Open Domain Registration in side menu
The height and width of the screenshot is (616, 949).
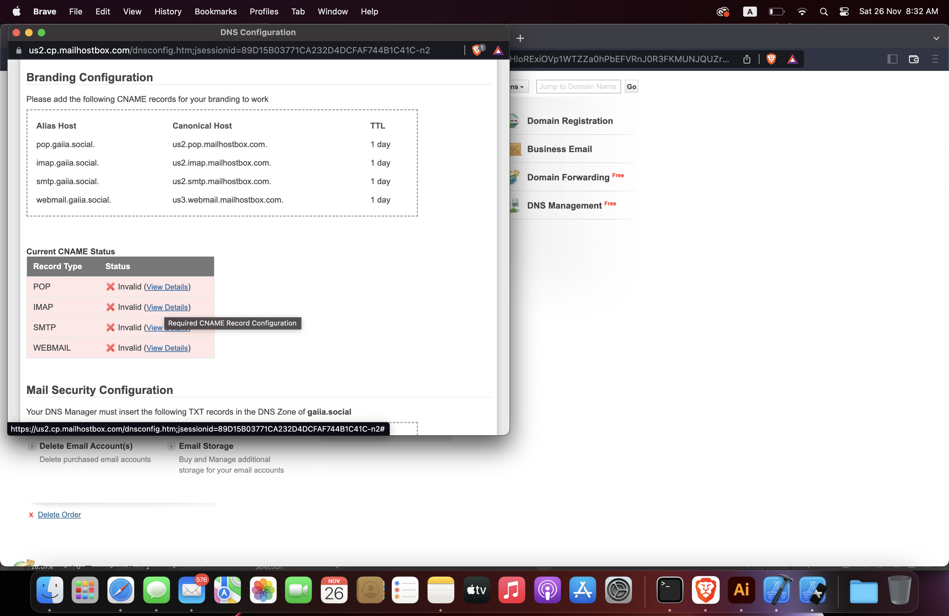[x=570, y=121]
